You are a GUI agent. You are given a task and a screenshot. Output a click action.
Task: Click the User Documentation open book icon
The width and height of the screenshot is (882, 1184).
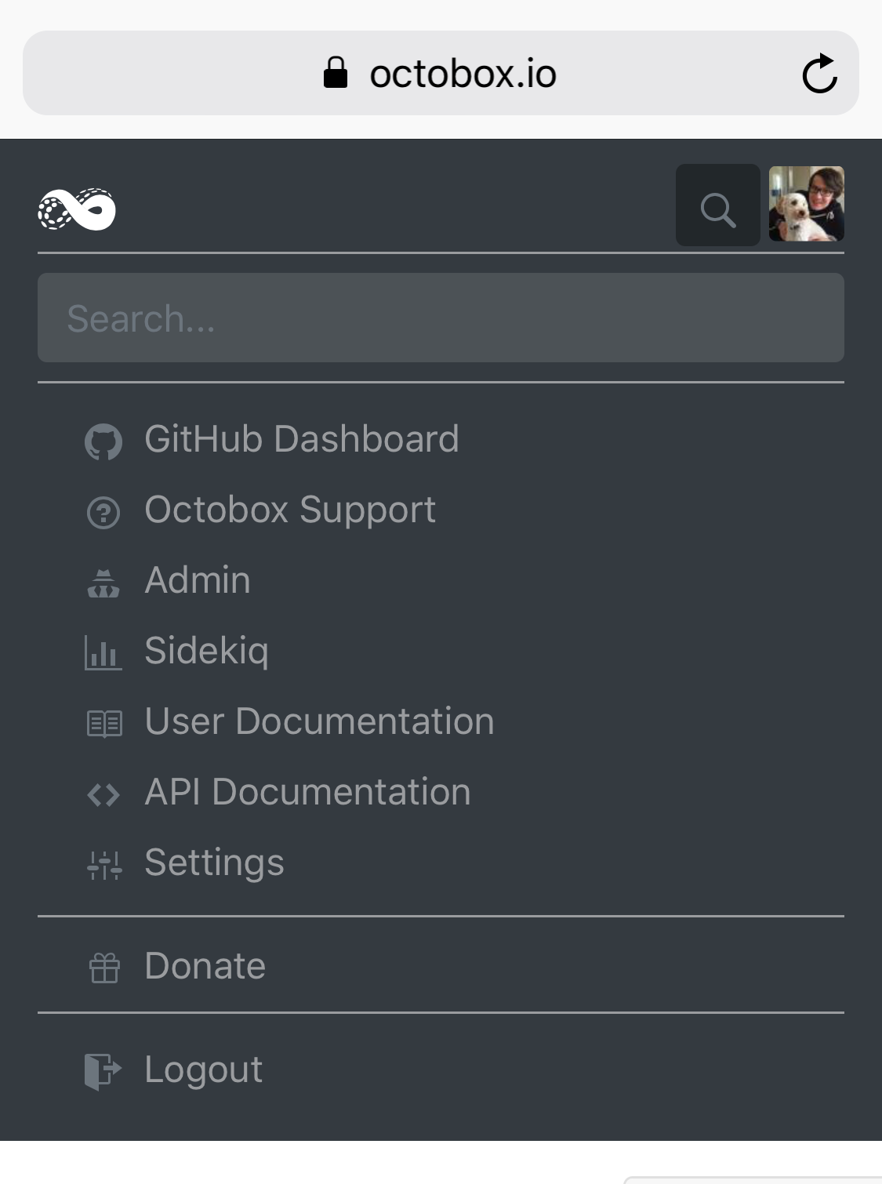click(104, 724)
